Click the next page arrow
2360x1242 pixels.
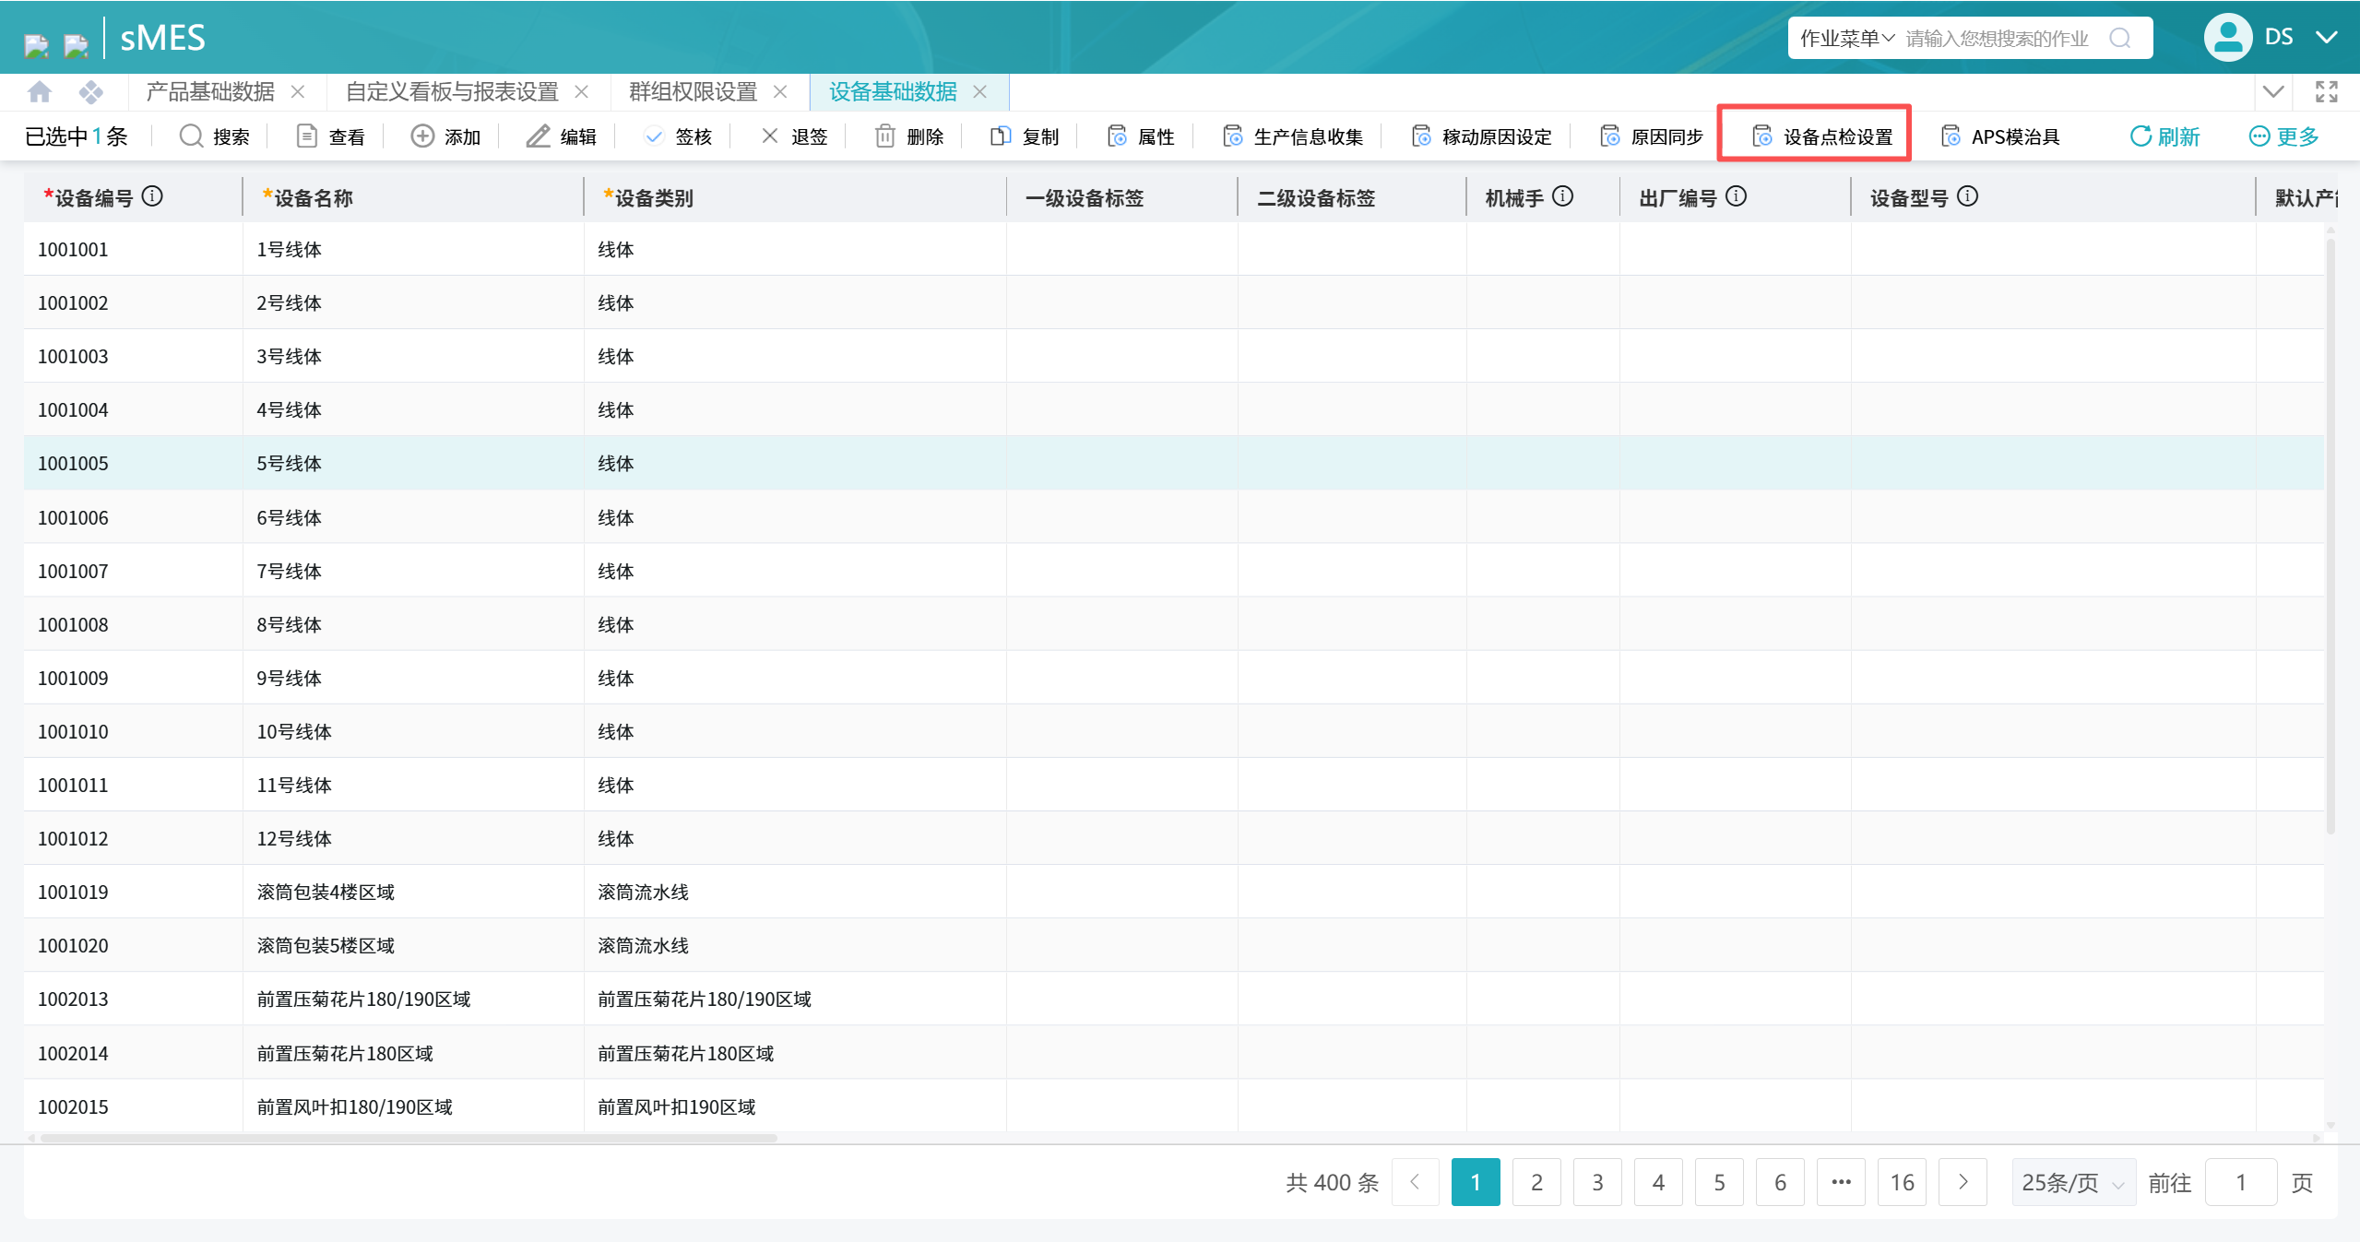[1963, 1182]
